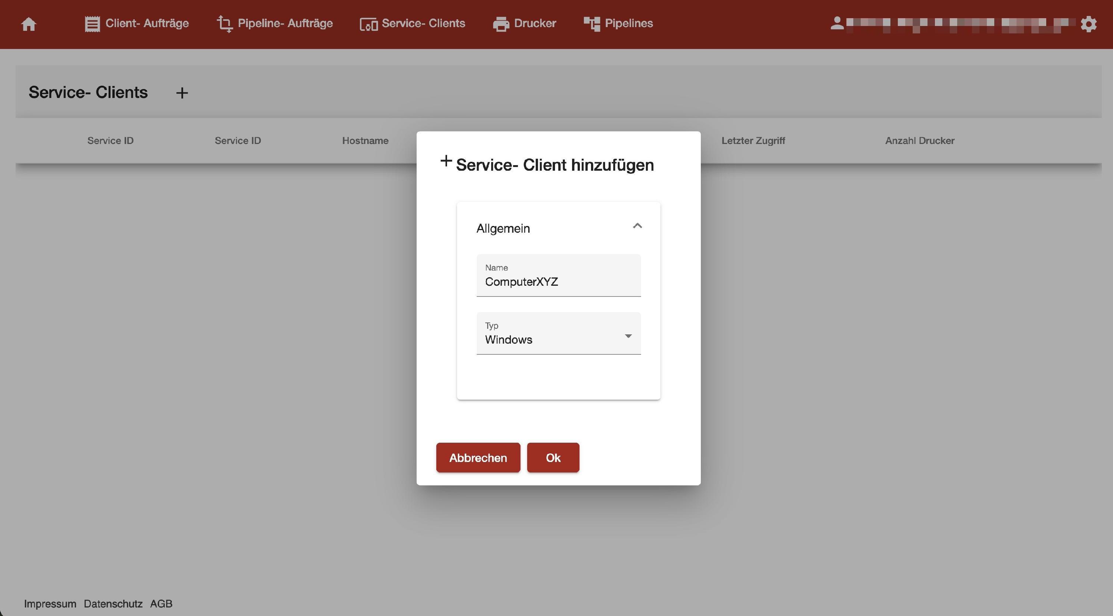Click the Service-Clients devices icon
The height and width of the screenshot is (616, 1113).
pos(368,24)
